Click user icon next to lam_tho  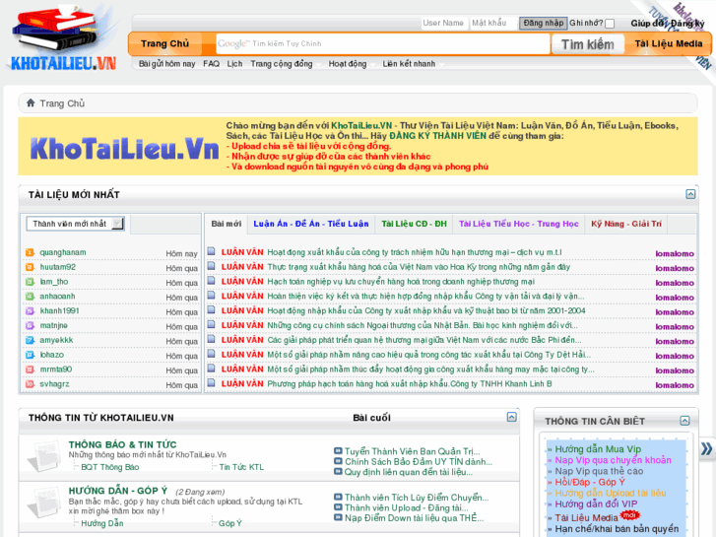pos(31,282)
